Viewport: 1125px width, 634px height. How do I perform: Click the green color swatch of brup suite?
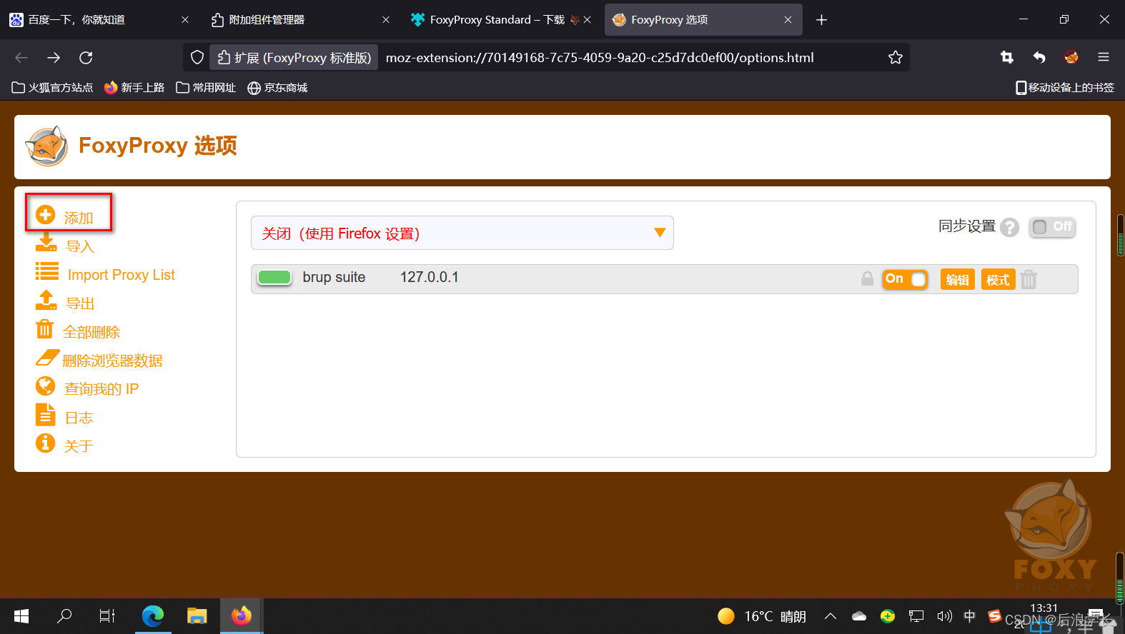tap(274, 278)
